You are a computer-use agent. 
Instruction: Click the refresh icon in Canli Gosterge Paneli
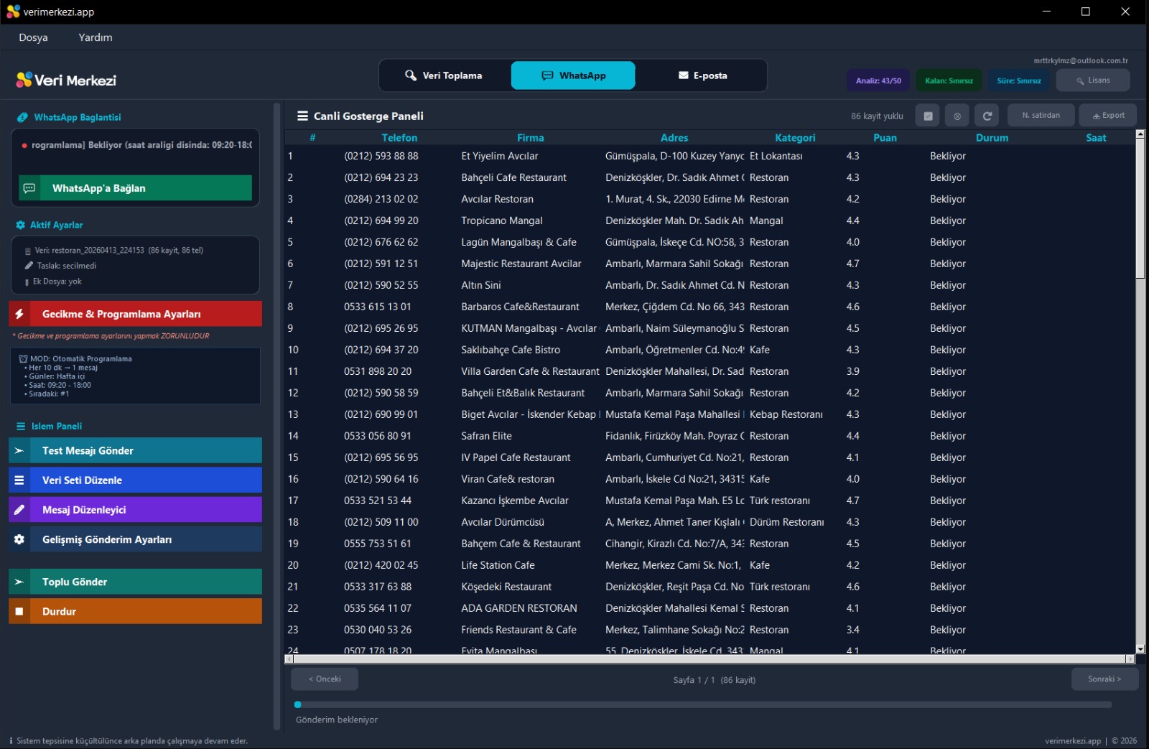[x=987, y=116]
